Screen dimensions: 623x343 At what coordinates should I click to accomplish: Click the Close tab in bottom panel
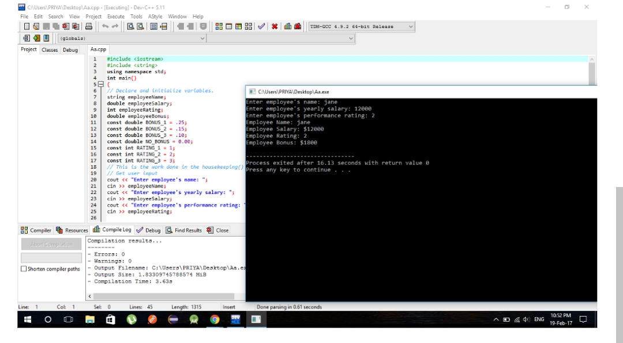coord(217,230)
